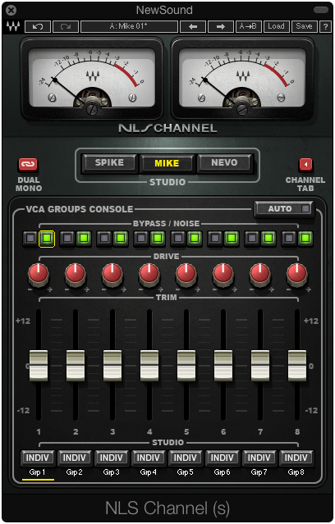Viewport: 335px width, 524px height.
Task: Click the group 3 Drive knob
Action: [112, 274]
